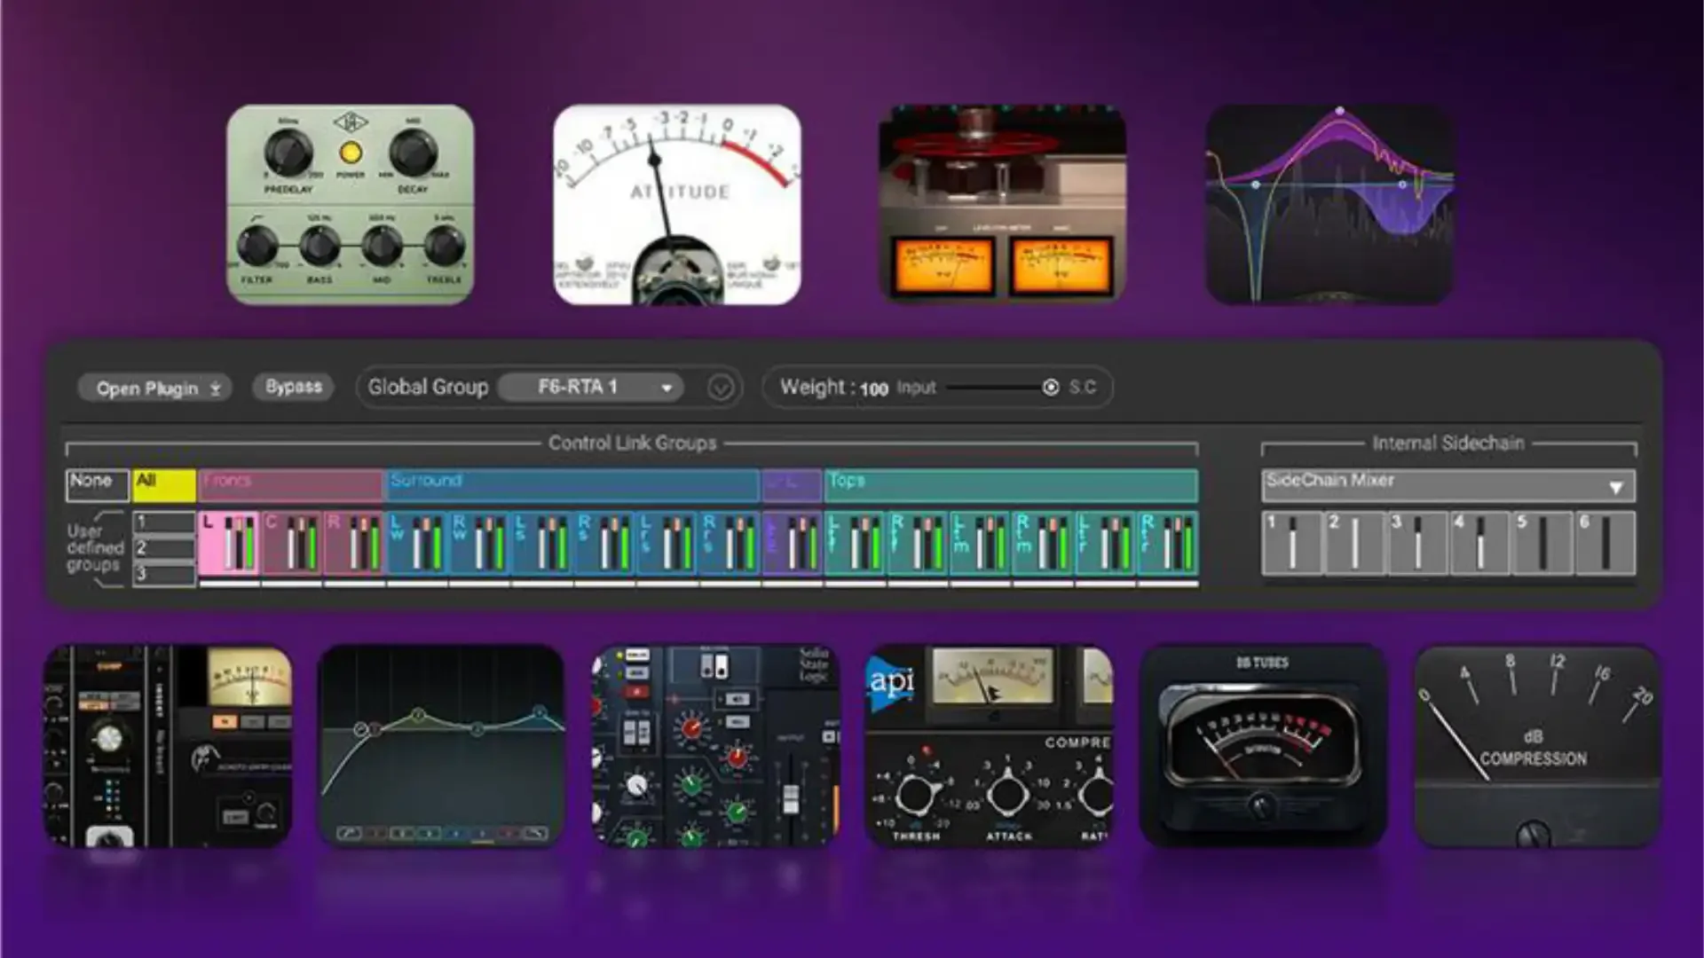Viewport: 1704px width, 958px height.
Task: Click the yellow All link group button
Action: click(x=163, y=484)
